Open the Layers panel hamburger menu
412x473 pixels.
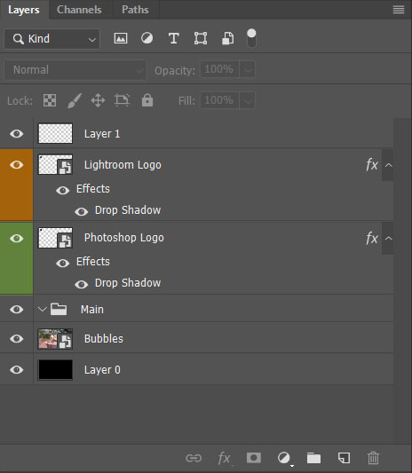(399, 10)
